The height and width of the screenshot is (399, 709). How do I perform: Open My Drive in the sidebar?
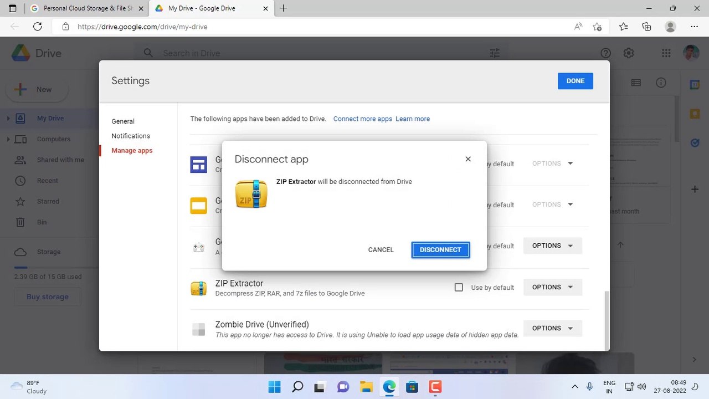[x=50, y=118]
